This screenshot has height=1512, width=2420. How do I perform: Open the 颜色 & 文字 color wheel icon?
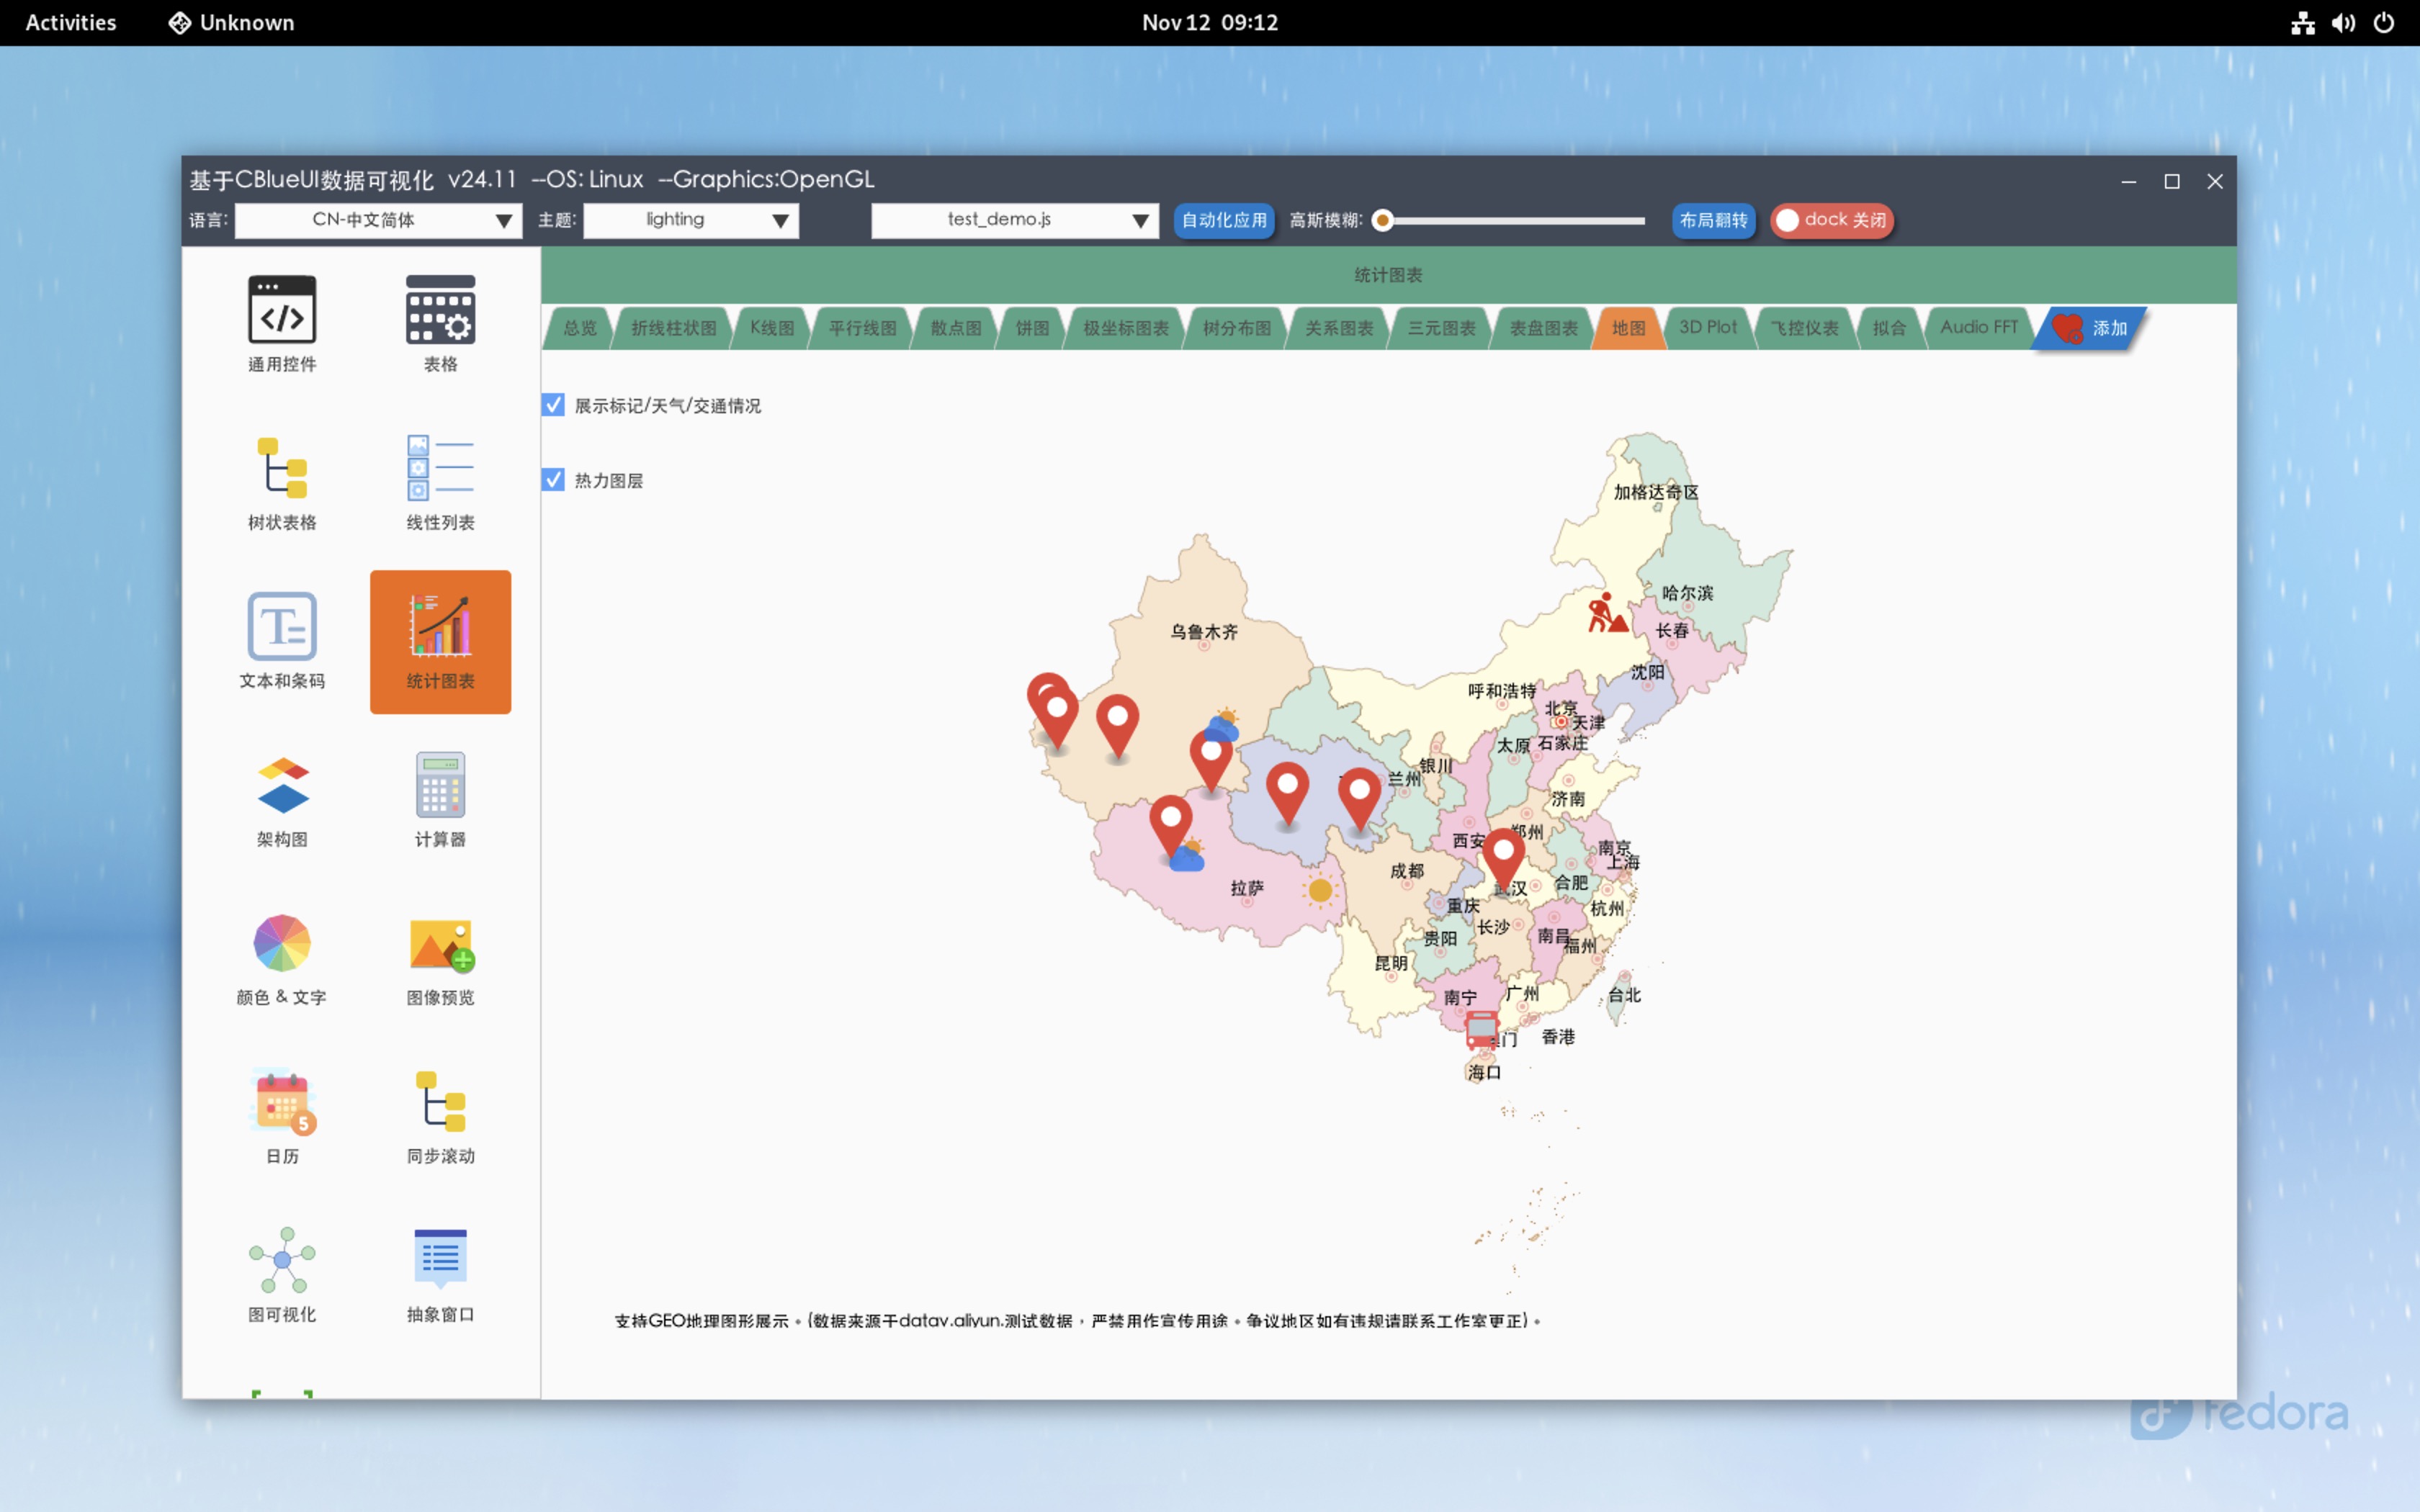(282, 943)
